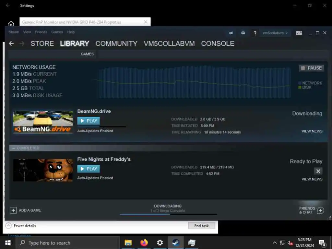The width and height of the screenshot is (332, 249).
Task: Click the overall download progress bar
Action: [168, 214]
